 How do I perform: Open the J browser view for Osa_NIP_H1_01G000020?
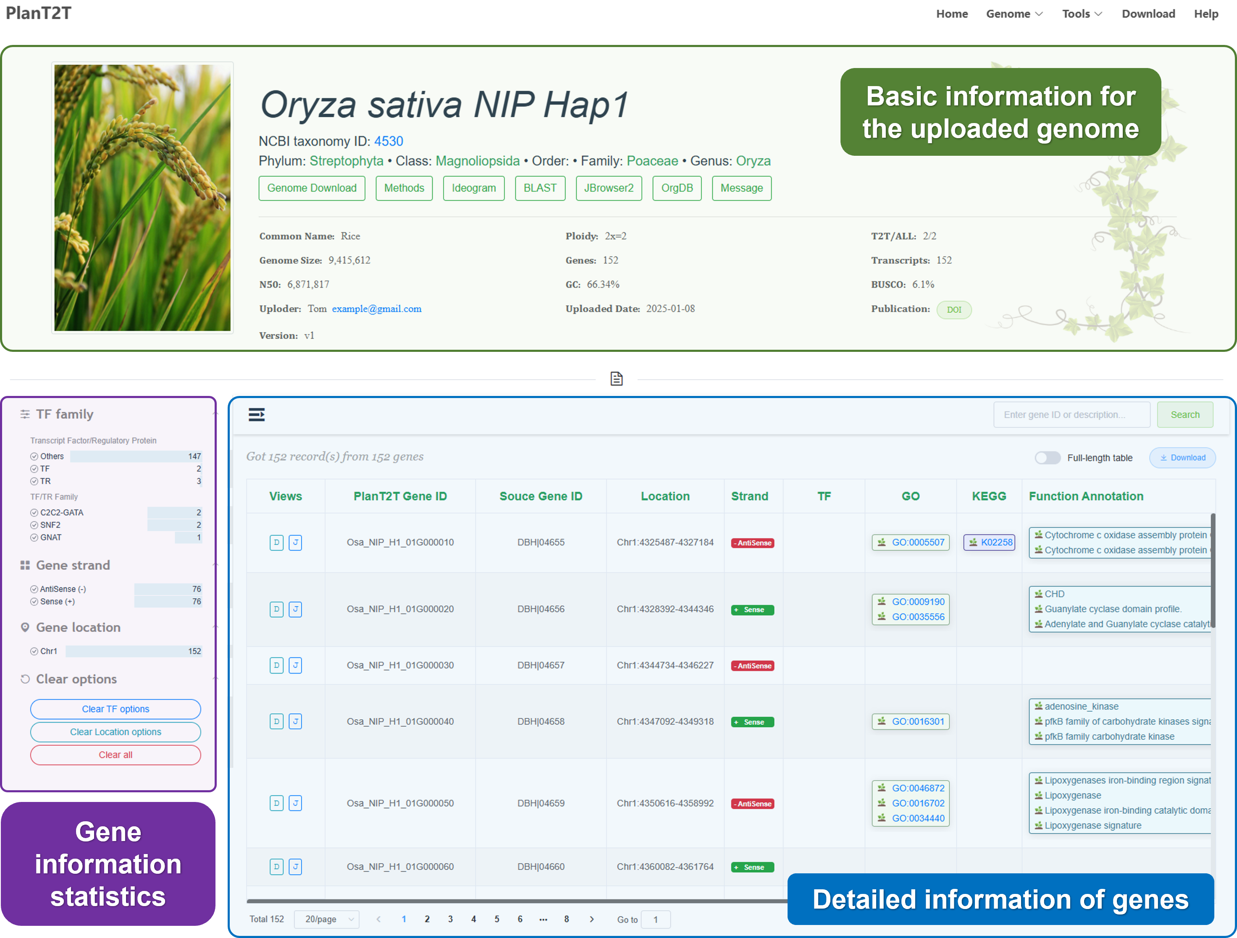pyautogui.click(x=295, y=609)
